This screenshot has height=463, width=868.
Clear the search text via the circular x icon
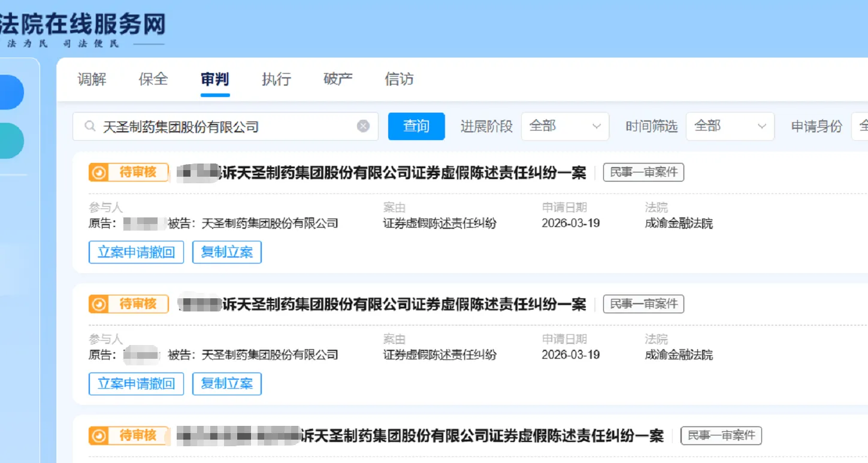tap(363, 125)
